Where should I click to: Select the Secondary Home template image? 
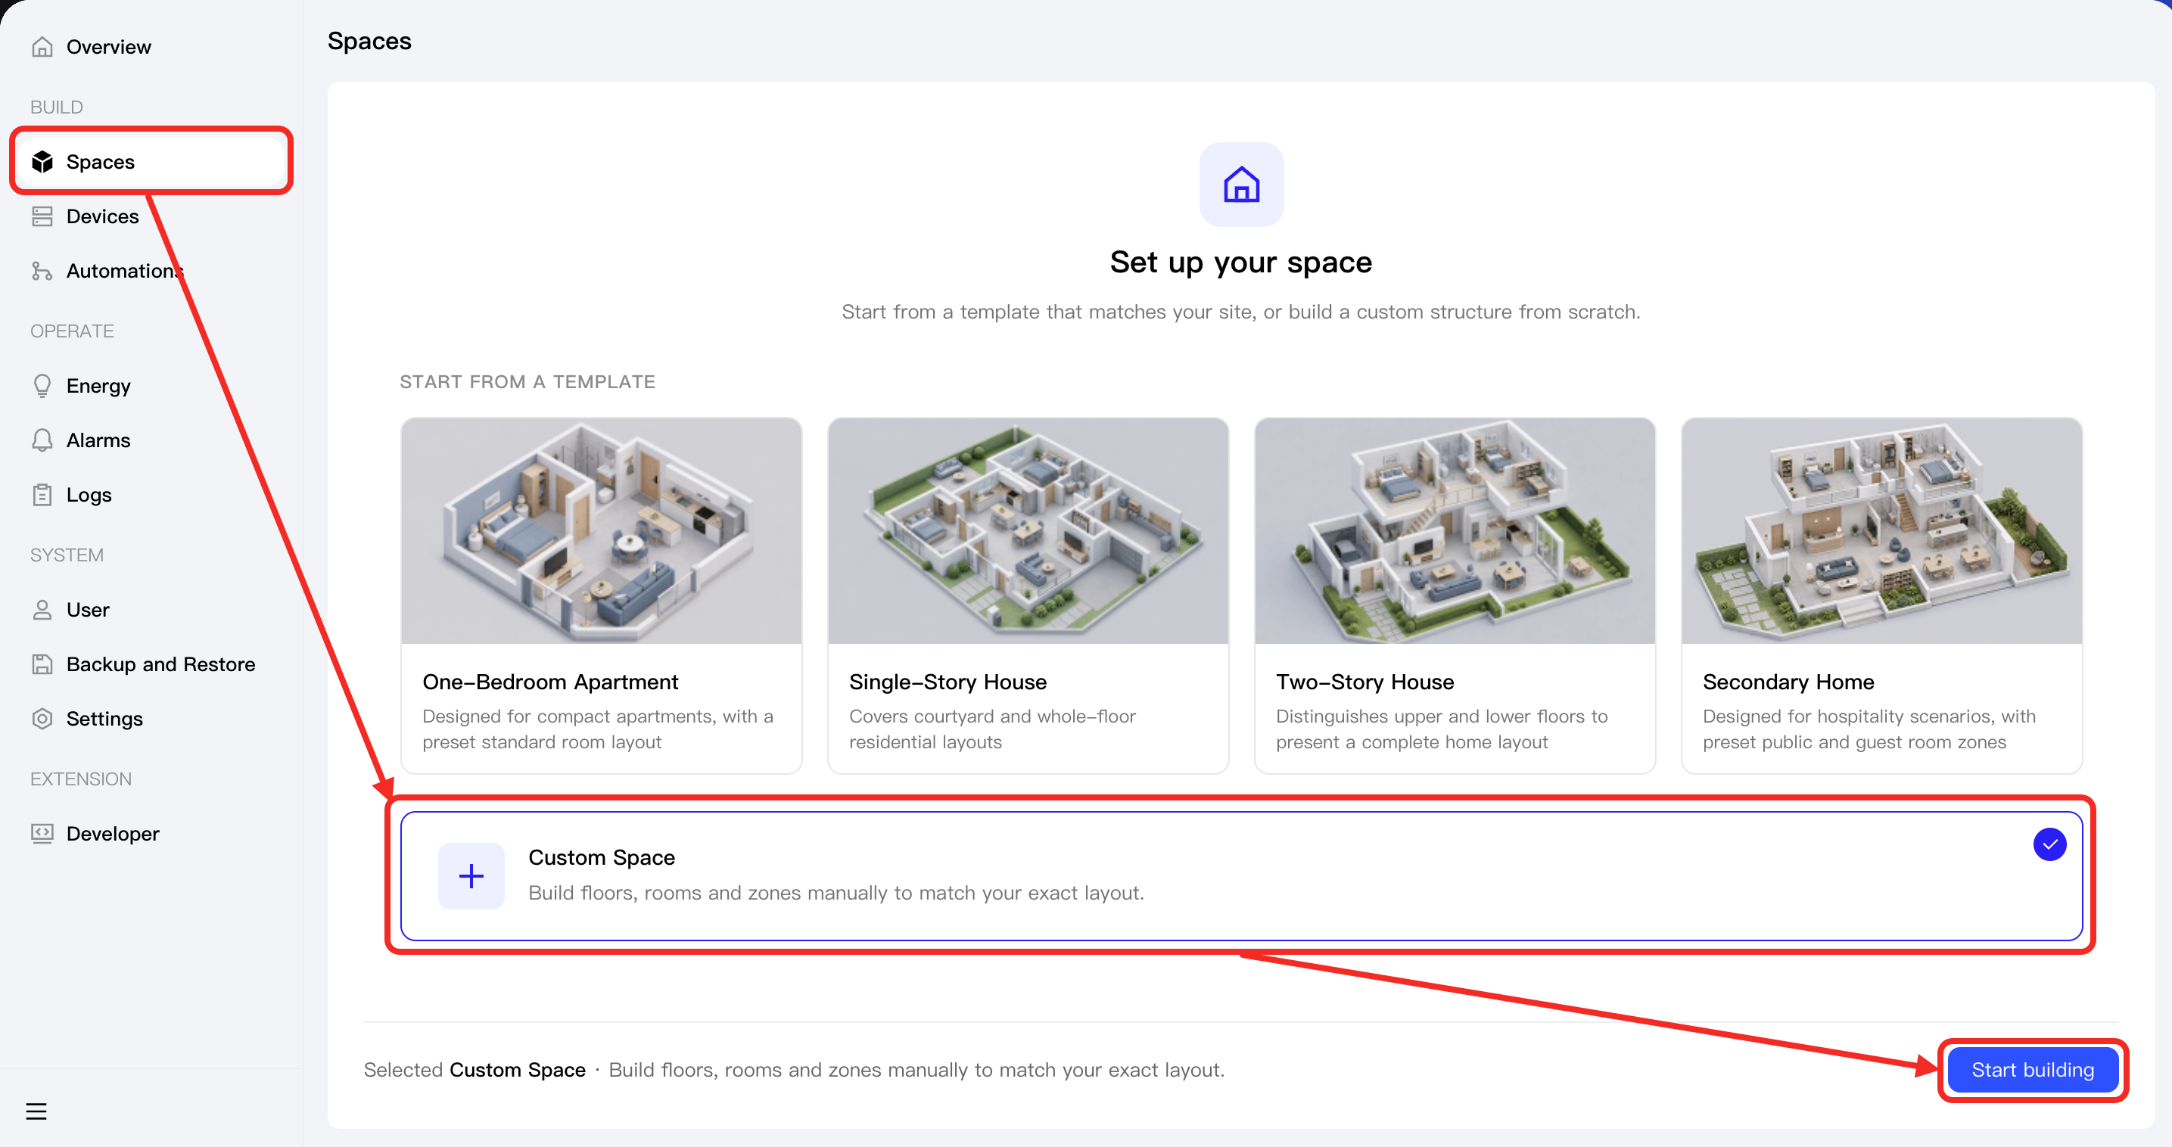point(1881,531)
